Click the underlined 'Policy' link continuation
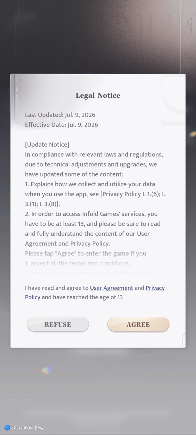Image resolution: width=196 pixels, height=435 pixels. (x=33, y=297)
